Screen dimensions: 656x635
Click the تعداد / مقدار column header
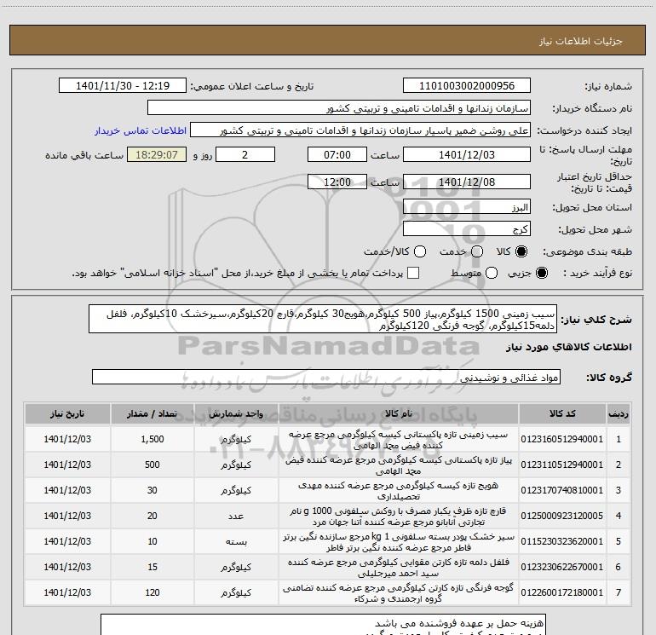(152, 413)
